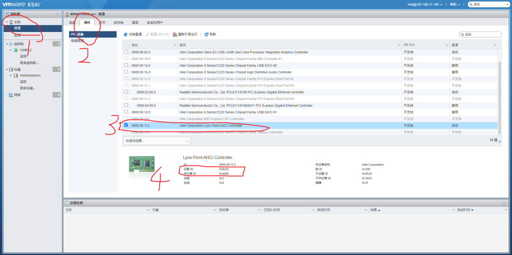Focus the PCI devices table 搜索 field
This screenshot has height=255, width=512.
point(480,34)
